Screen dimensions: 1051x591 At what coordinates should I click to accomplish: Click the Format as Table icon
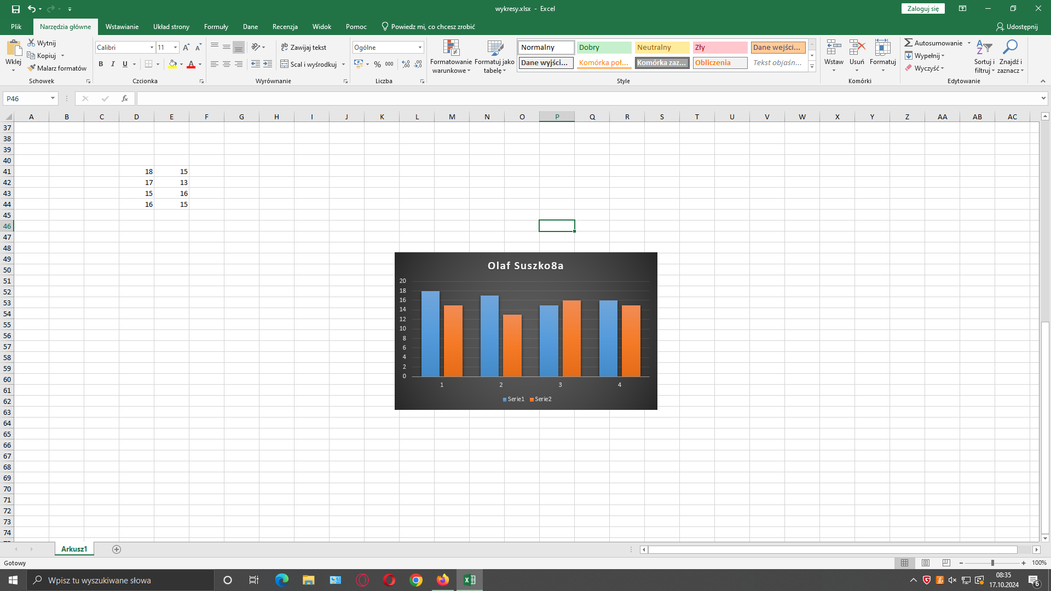pos(494,49)
